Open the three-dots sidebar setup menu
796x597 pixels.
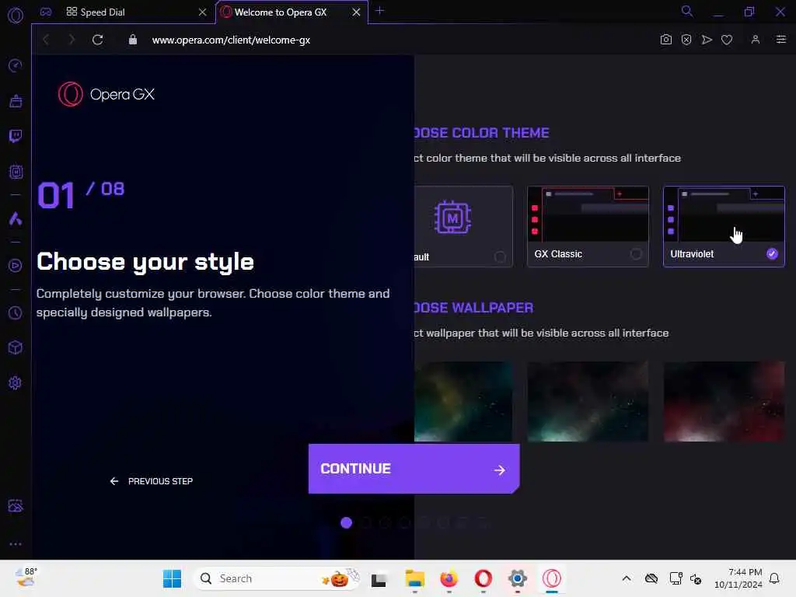pyautogui.click(x=16, y=543)
